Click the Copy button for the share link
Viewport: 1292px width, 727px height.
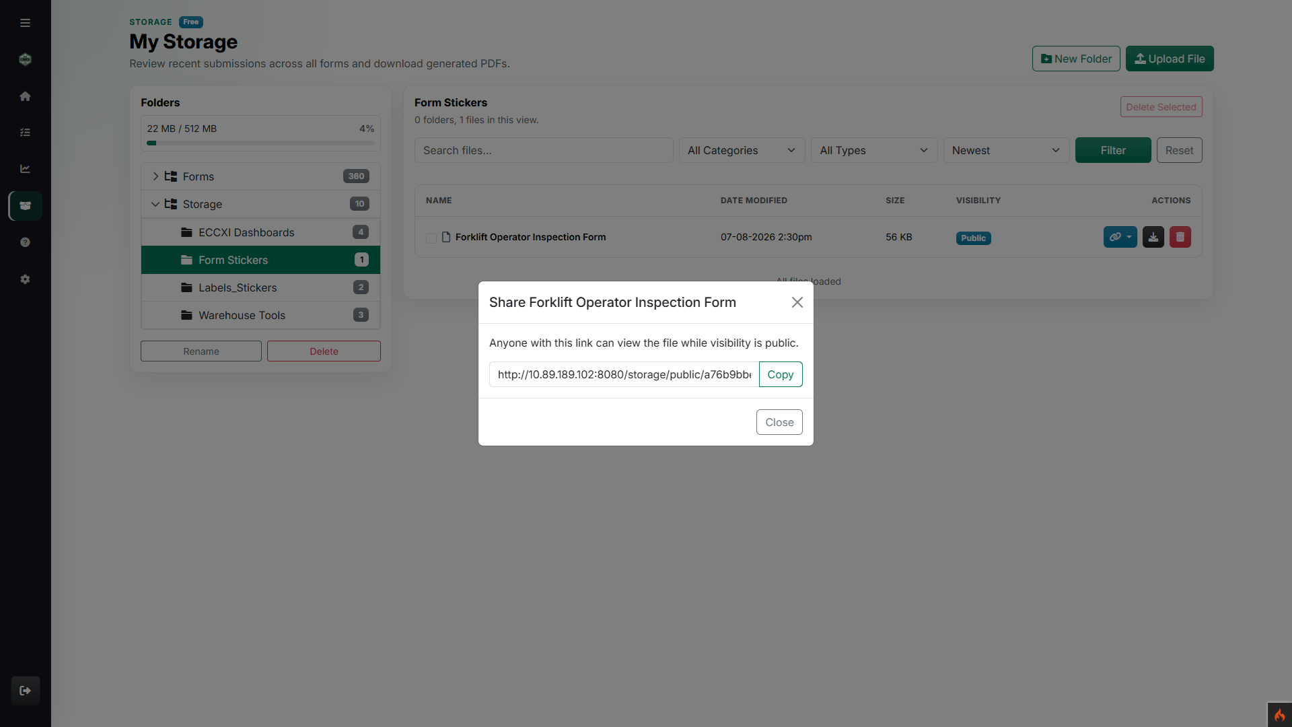[781, 374]
